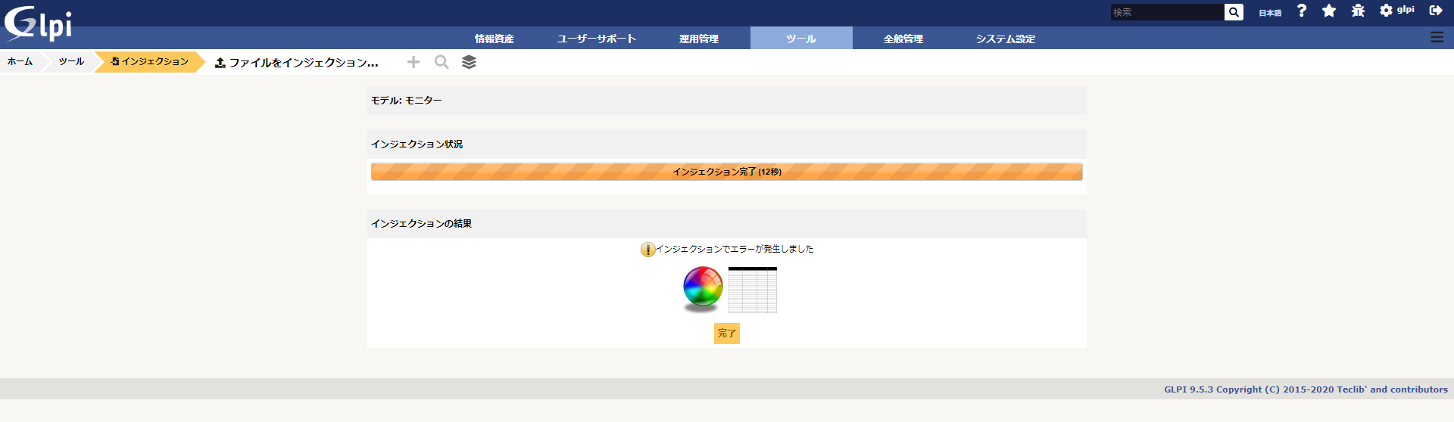Click the spreadsheet export thumbnail

(x=752, y=290)
